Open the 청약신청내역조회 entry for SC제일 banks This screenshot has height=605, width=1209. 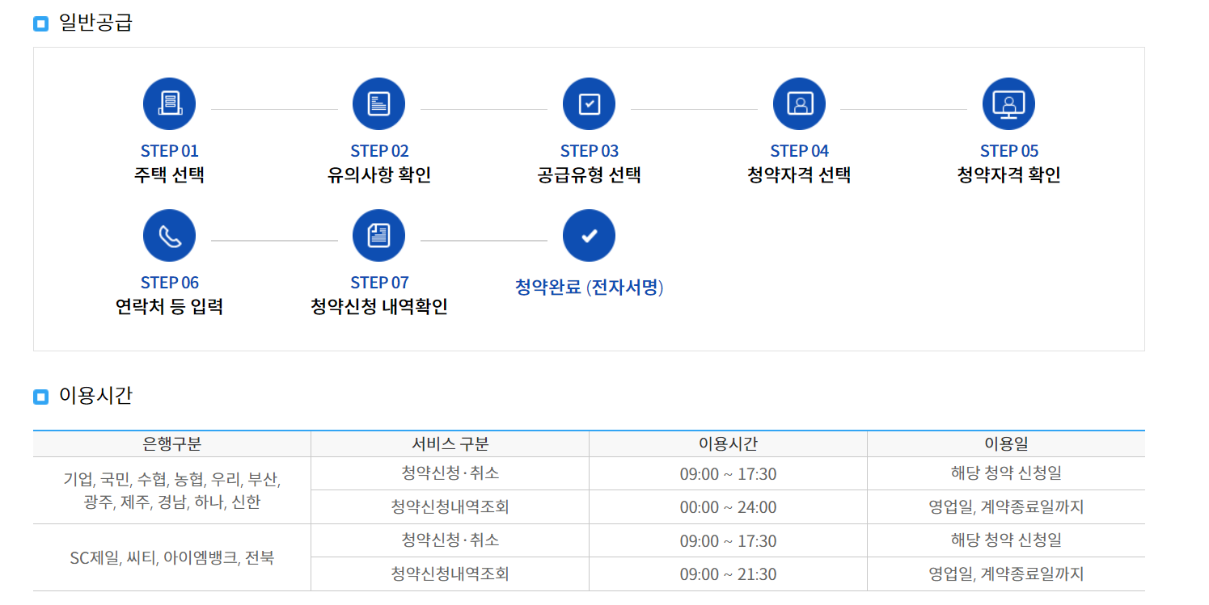tap(450, 573)
